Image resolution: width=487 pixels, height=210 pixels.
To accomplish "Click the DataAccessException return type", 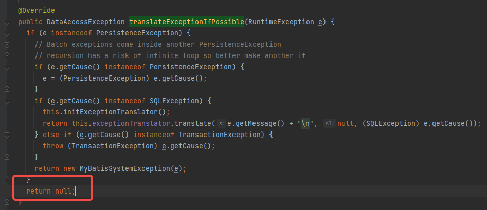I will (x=85, y=22).
